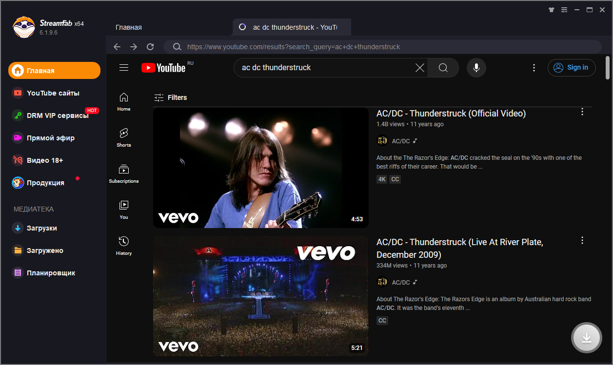613x365 pixels.
Task: Click the Thunderstruck Official Video thumbnail
Action: tap(261, 168)
